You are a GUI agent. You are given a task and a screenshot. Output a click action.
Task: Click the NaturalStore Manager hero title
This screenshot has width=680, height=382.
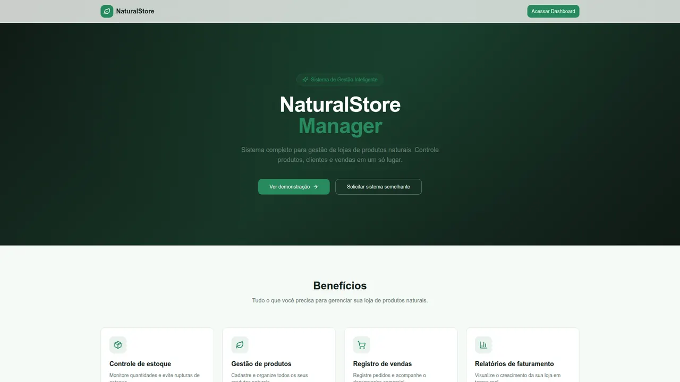340,115
